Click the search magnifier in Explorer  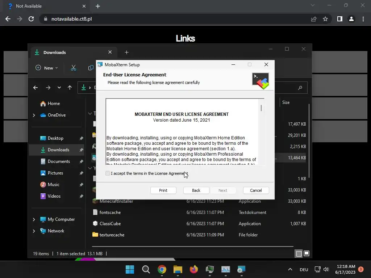click(x=300, y=88)
